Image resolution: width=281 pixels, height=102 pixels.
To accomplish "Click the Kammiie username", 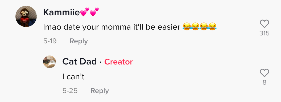I will click(x=61, y=12).
